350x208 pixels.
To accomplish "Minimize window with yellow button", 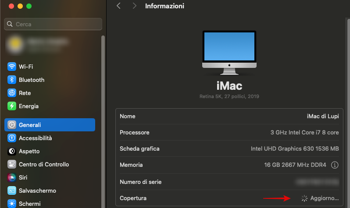I will 20,6.
